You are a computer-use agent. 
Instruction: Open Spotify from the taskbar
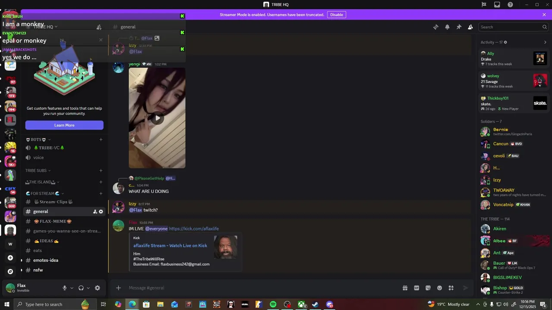[x=273, y=304]
